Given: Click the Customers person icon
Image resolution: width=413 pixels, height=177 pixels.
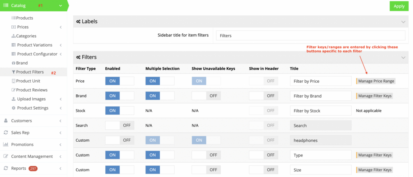Looking at the screenshot, I should pos(6,121).
